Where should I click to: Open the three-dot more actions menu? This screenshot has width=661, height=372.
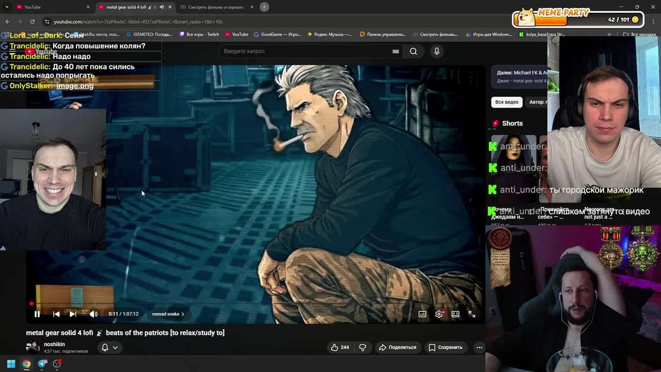(479, 347)
